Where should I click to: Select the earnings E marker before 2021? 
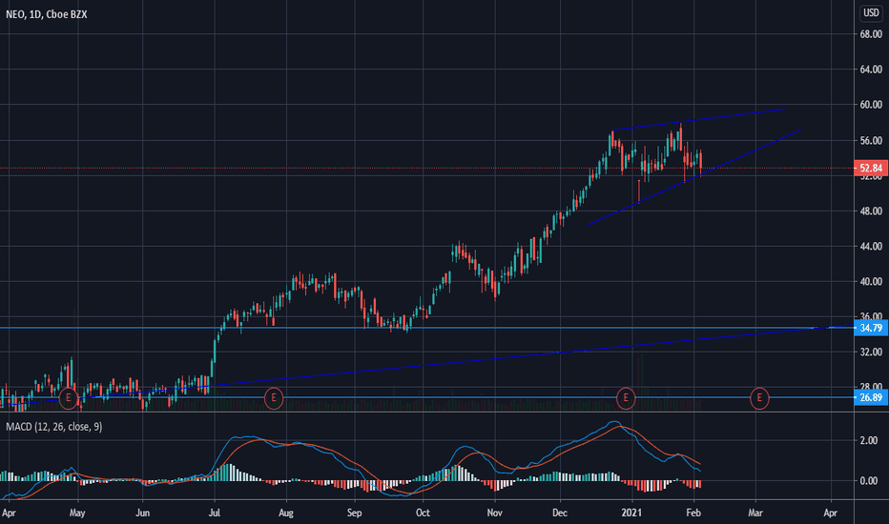[x=626, y=397]
